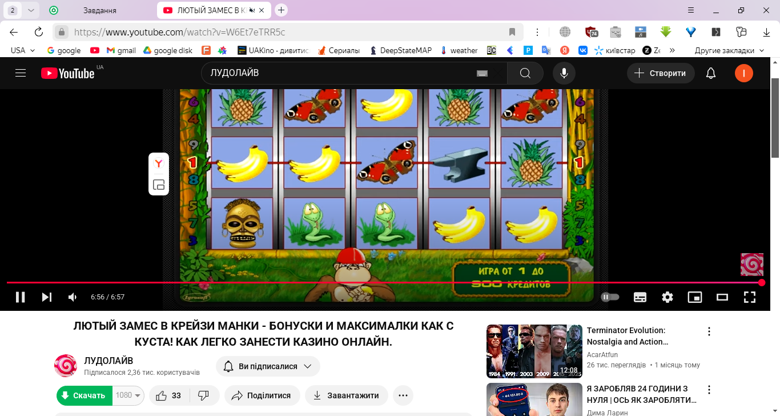The image size is (780, 416).
Task: Skip to the next video
Action: [x=47, y=297]
